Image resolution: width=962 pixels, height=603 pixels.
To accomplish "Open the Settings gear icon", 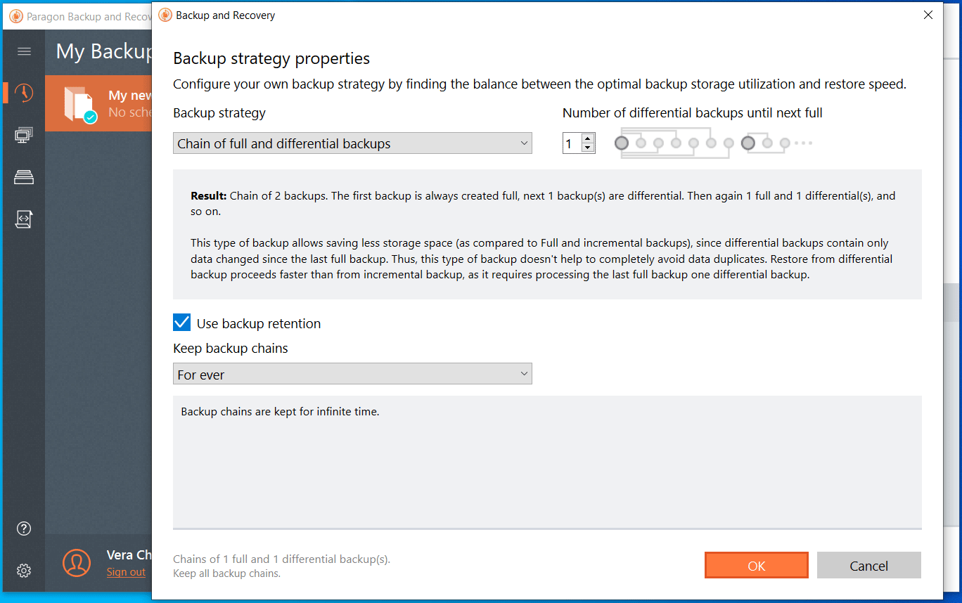I will [24, 570].
